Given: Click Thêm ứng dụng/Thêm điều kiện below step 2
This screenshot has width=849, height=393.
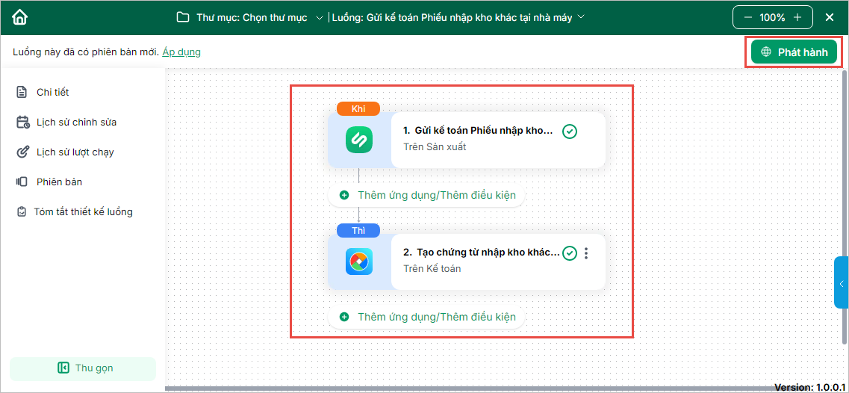Looking at the screenshot, I should (x=426, y=317).
